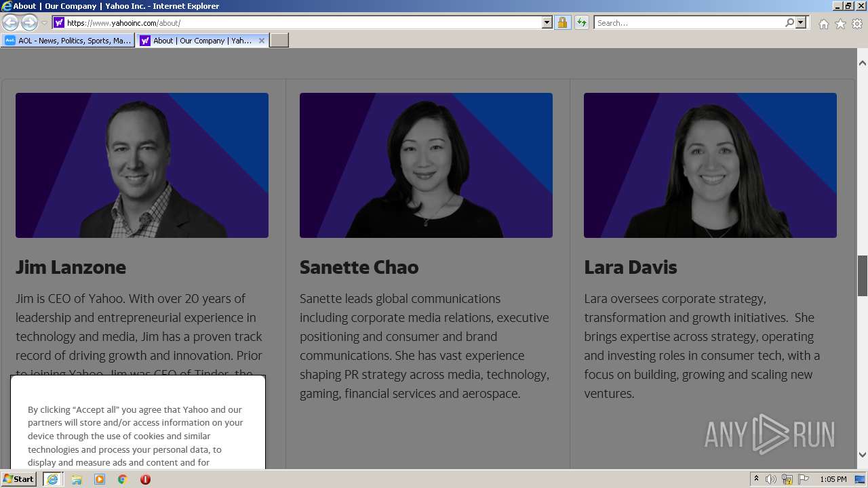Click the Internet Explorer taskbar icon
868x488 pixels.
pos(52,479)
